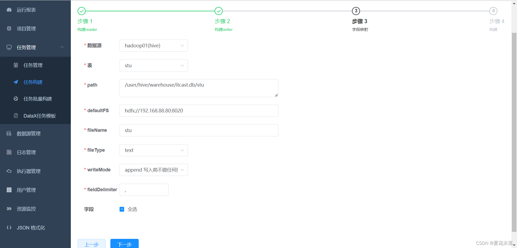Open the fileType text dropdown
The image size is (517, 248).
(154, 150)
